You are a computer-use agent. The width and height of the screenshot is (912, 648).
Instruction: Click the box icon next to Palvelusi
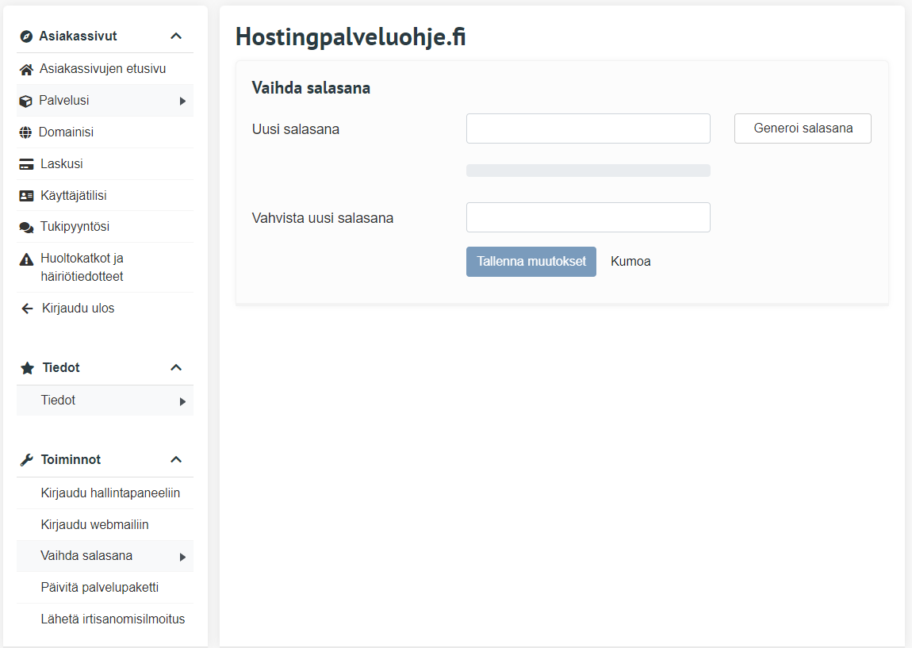click(25, 102)
